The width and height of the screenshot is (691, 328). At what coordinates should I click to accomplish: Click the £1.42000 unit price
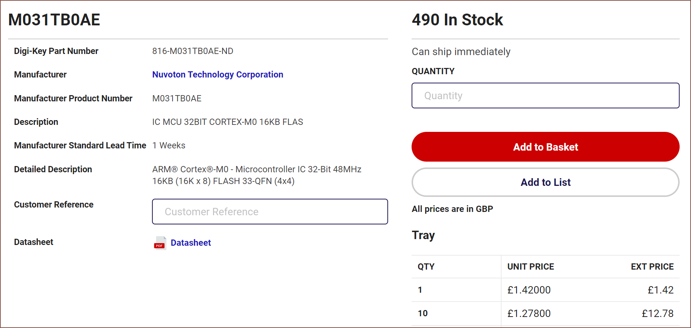point(529,290)
